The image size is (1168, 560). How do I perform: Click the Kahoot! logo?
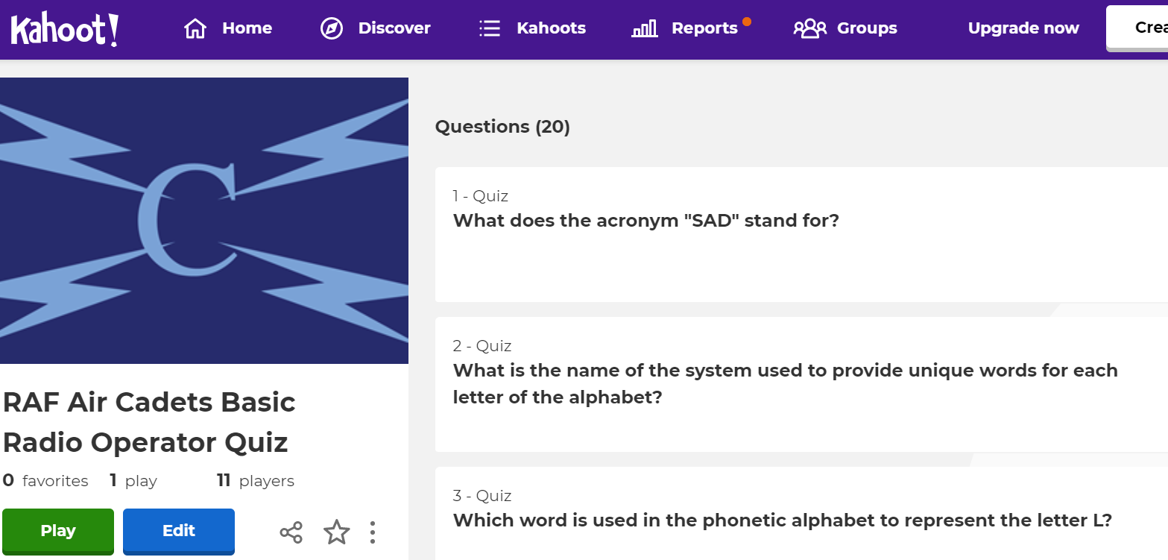(x=65, y=29)
